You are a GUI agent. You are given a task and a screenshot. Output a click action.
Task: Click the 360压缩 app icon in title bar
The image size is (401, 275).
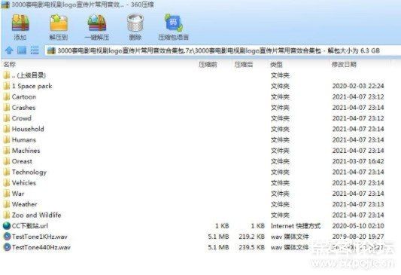[5, 5]
